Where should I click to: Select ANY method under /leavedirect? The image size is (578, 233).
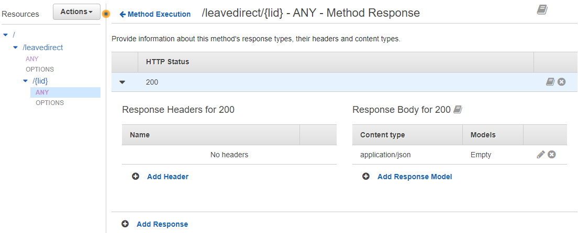[x=32, y=59]
